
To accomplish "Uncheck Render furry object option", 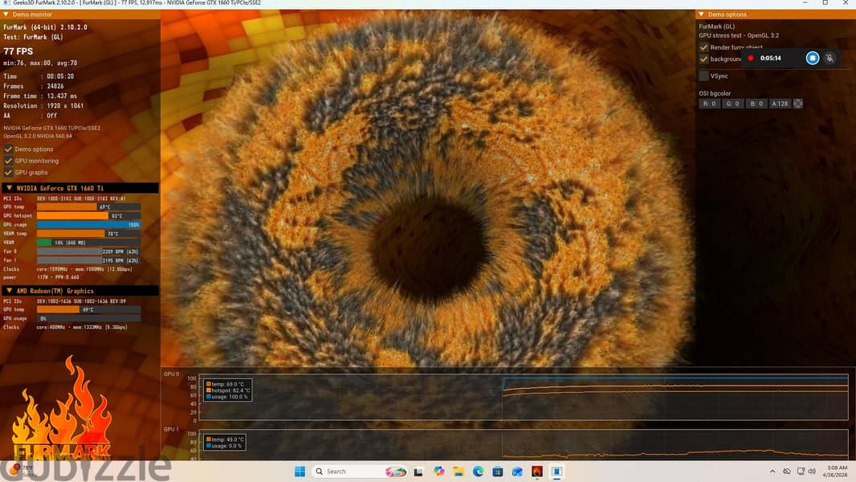I will tap(703, 47).
